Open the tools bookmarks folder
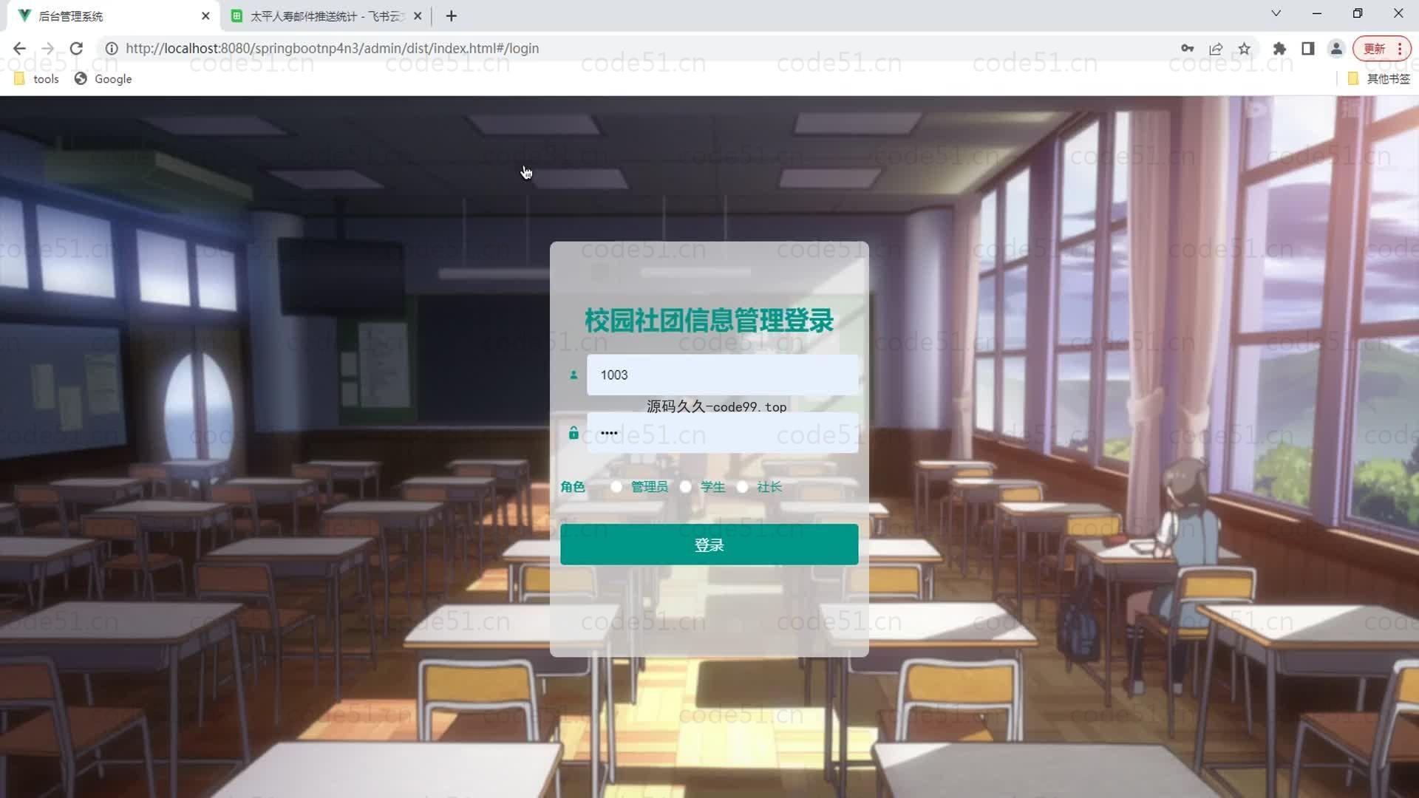Screen dimensions: 1419x798 click(x=37, y=79)
